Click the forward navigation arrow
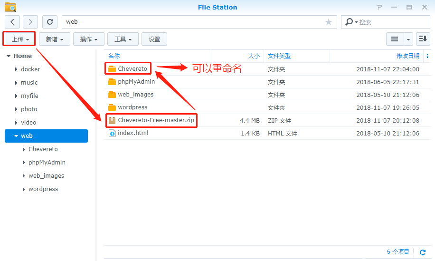Screen dimensions: 435x261 pos(30,22)
